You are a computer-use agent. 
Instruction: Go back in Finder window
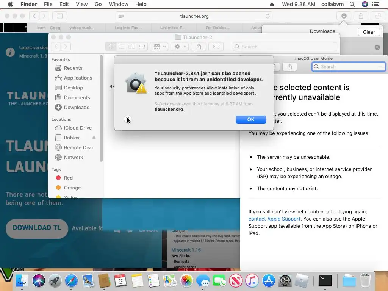click(x=56, y=47)
